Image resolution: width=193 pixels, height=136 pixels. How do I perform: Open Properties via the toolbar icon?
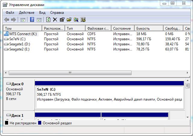(x=62, y=20)
